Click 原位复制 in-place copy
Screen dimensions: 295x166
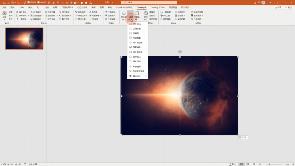[x=64, y=12]
